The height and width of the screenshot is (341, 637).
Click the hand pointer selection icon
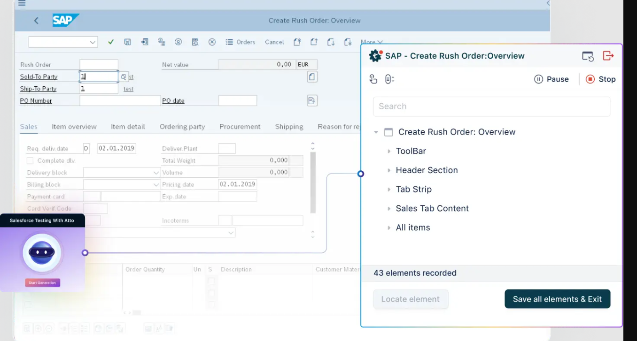(x=373, y=79)
